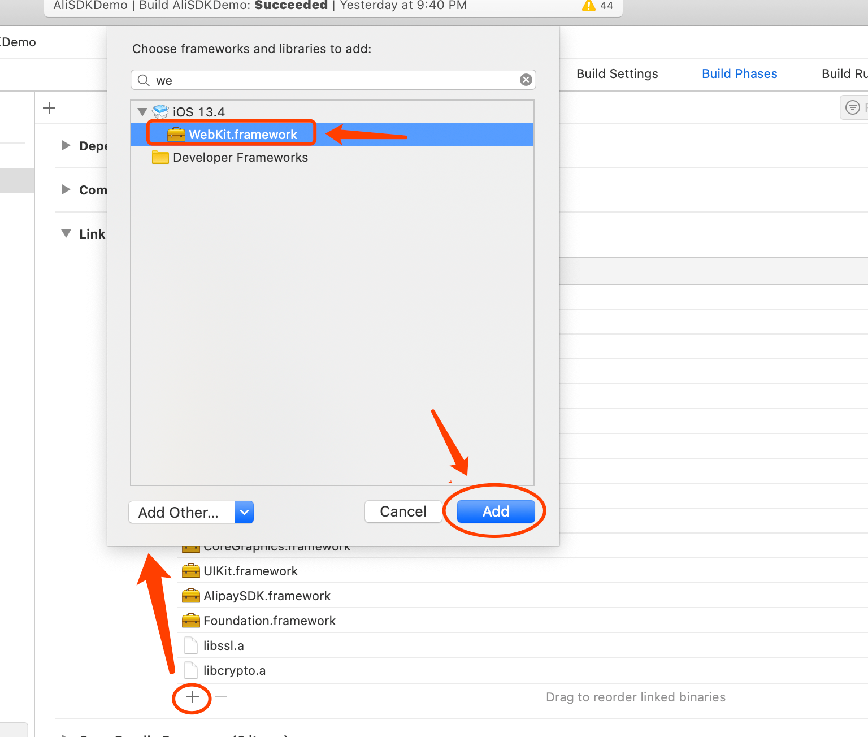
Task: Open the Add Other... dropdown chevron
Action: [244, 512]
